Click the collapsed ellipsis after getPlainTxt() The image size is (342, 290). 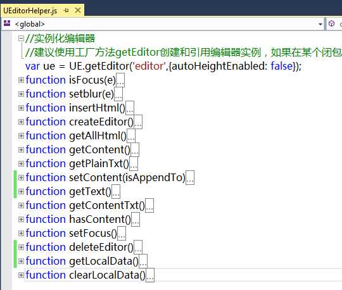[x=134, y=164]
